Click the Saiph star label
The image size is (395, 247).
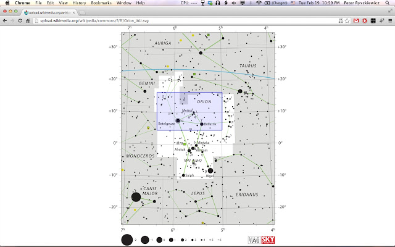(189, 175)
